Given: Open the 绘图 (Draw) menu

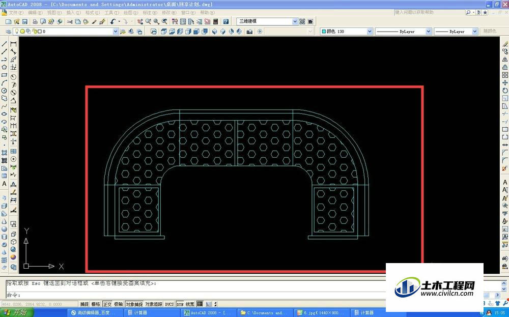Looking at the screenshot, I should 131,13.
